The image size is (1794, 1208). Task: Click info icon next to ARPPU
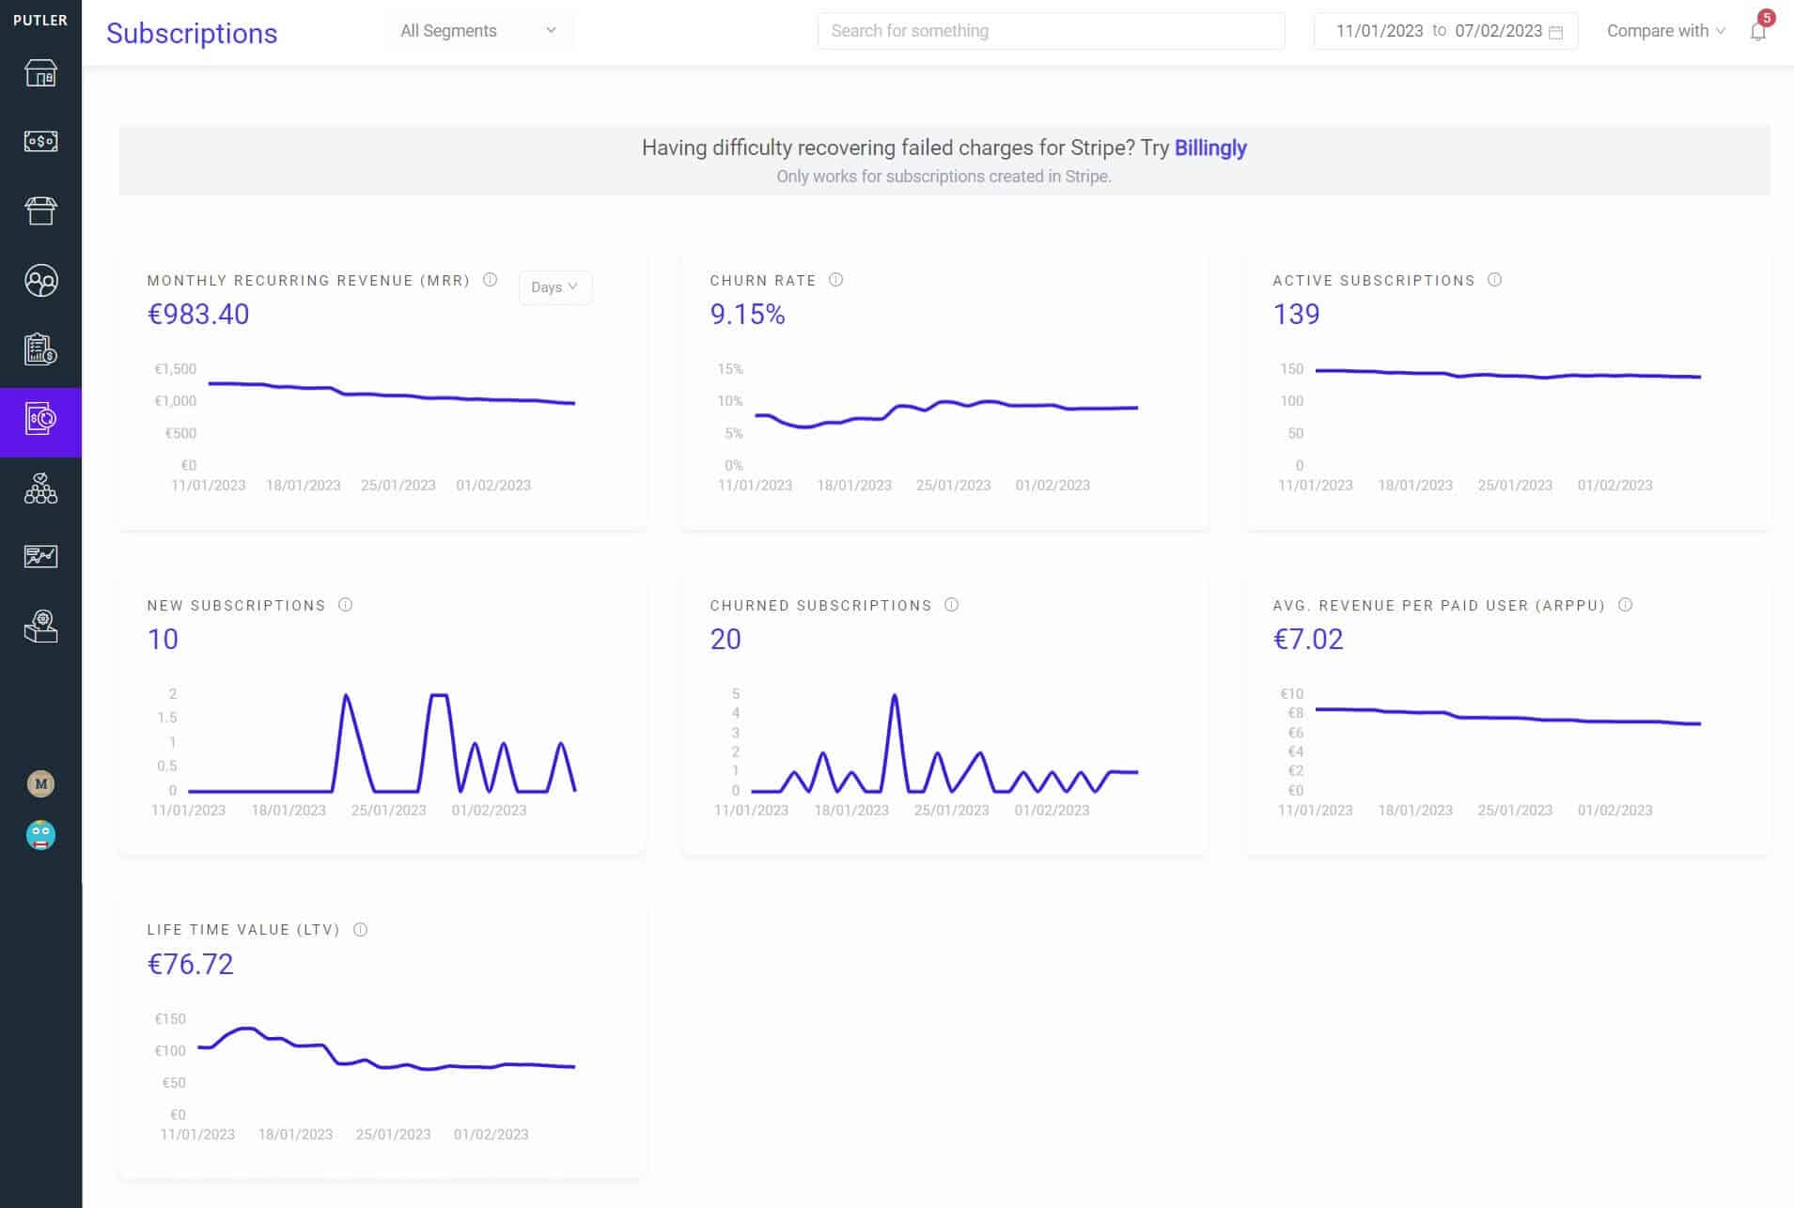click(1625, 605)
